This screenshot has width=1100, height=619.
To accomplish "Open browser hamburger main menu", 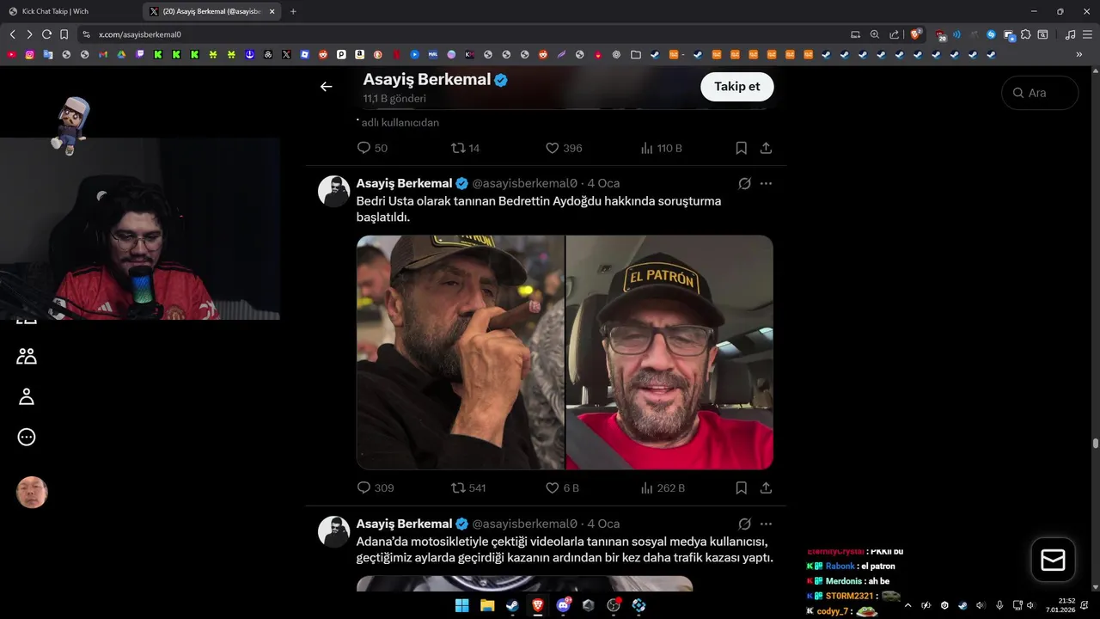I will [1087, 34].
